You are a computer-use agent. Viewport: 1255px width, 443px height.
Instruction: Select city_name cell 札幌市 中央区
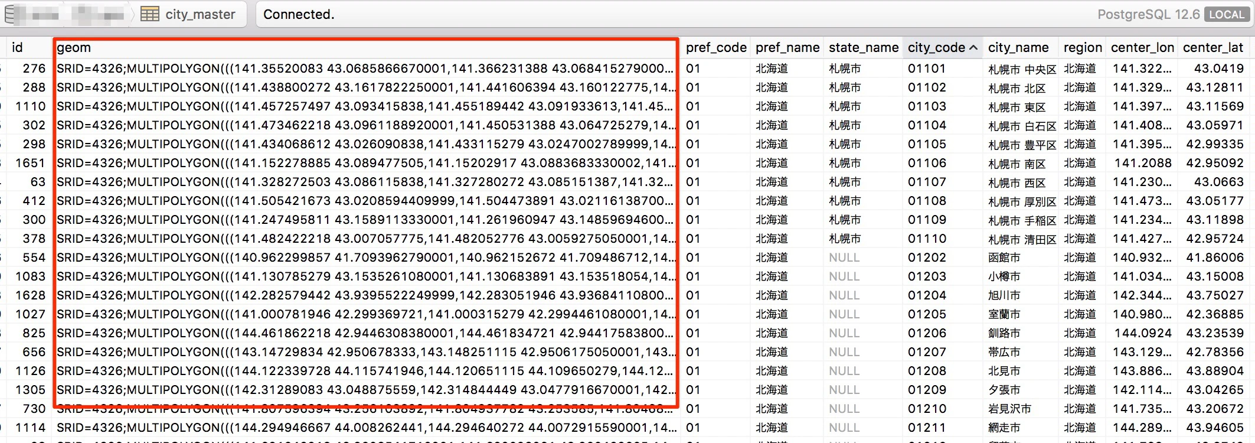point(1022,69)
